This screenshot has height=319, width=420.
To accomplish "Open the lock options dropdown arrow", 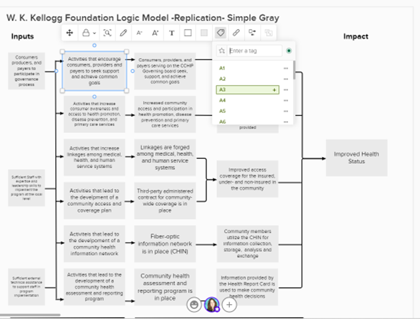I will [94, 34].
